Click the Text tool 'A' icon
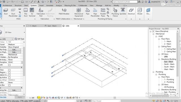The image size is (181, 102). coord(38,2)
